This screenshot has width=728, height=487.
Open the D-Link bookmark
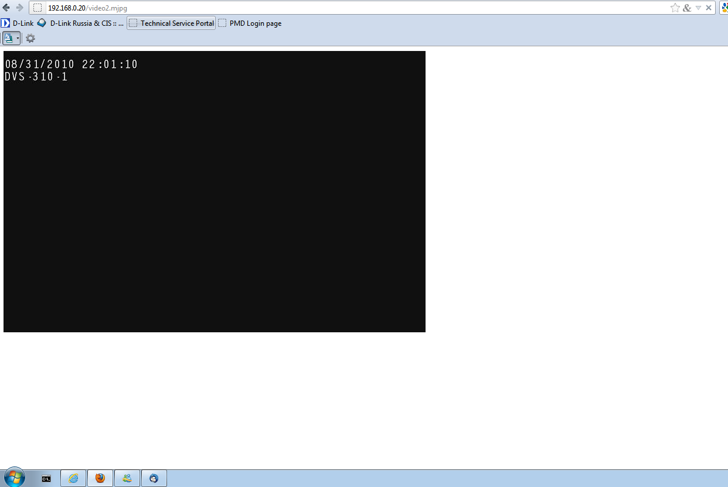tap(18, 23)
